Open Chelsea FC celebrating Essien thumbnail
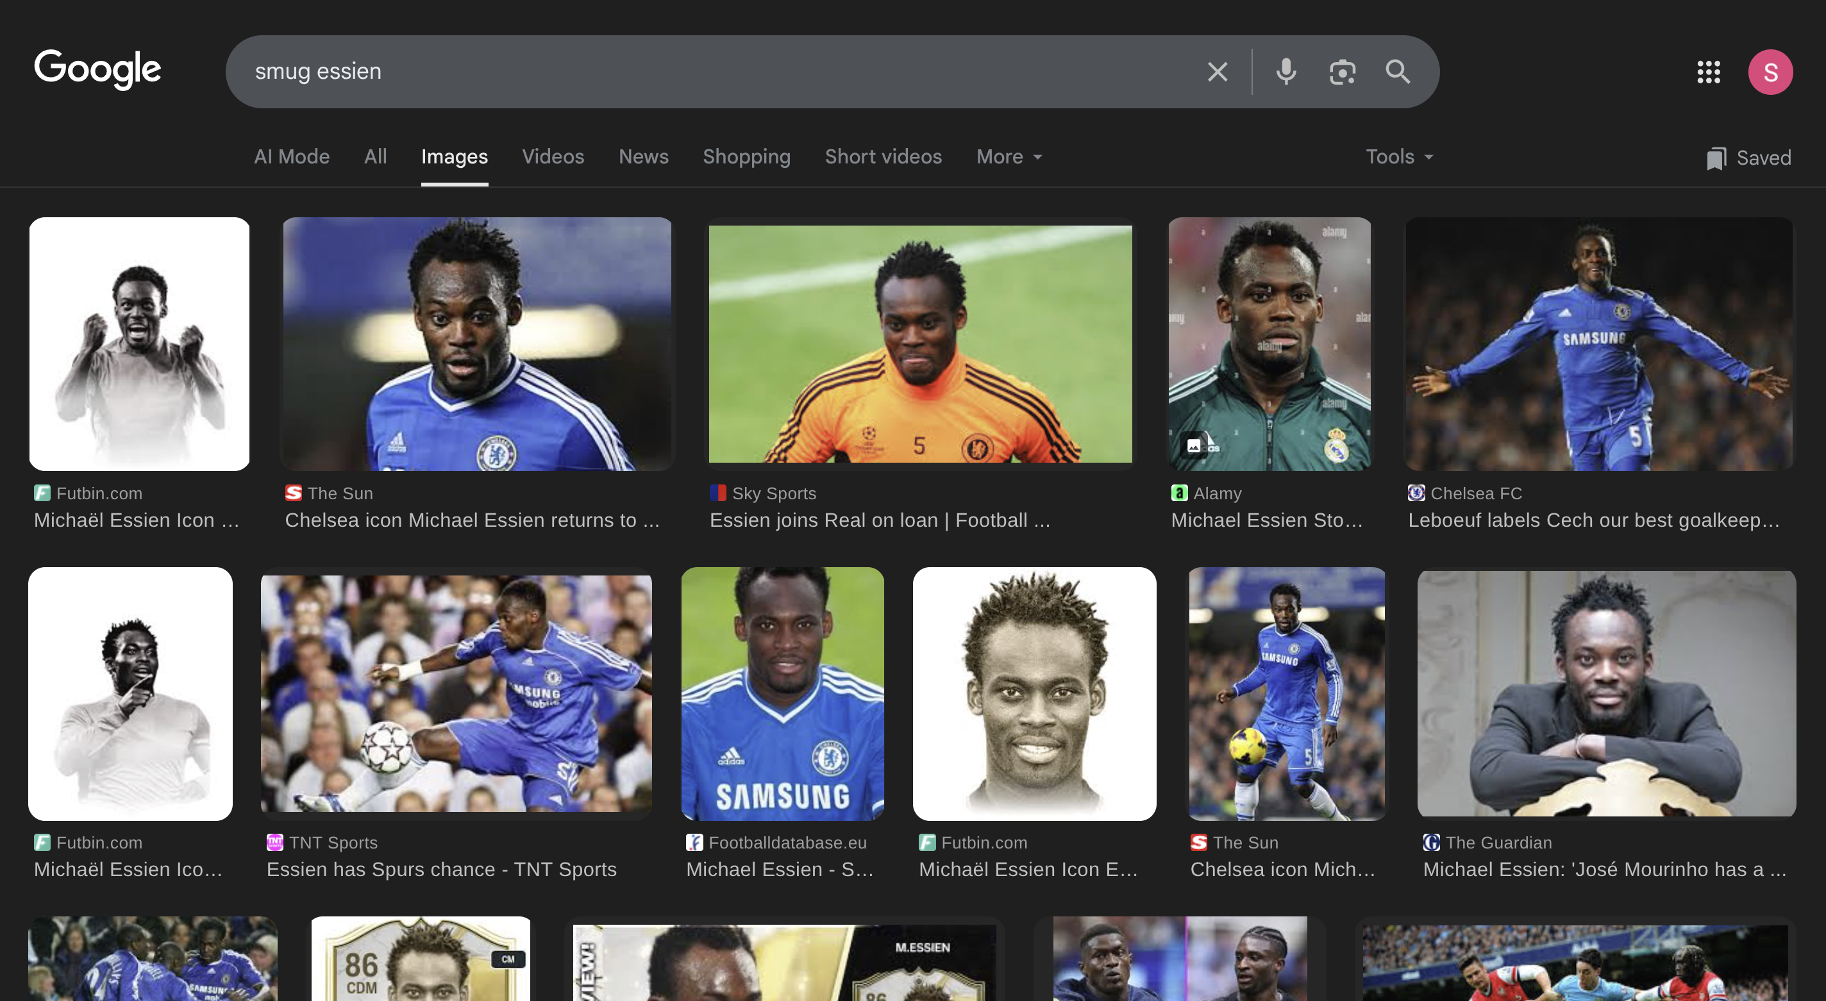 coord(1598,343)
